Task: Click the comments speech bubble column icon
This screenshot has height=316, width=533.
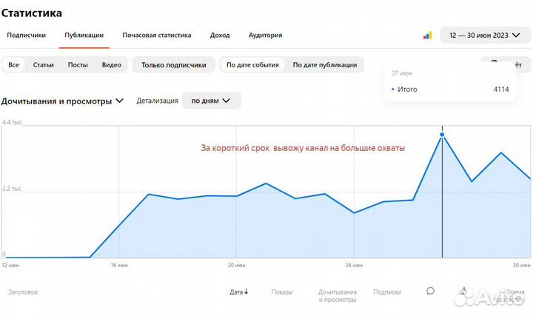Action: tap(430, 291)
